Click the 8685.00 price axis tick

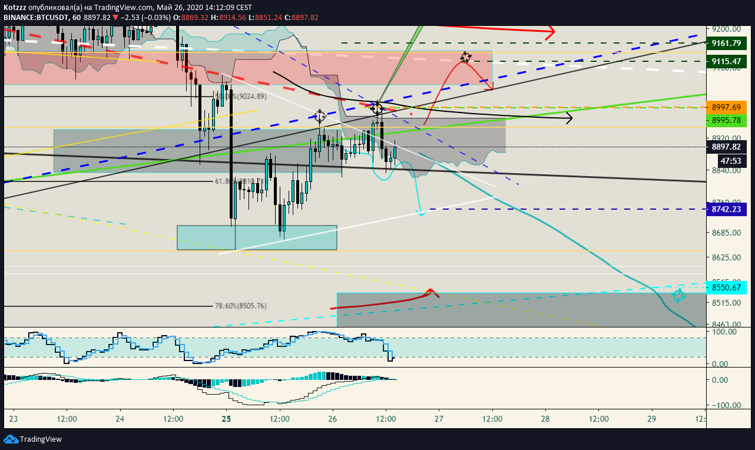(726, 233)
